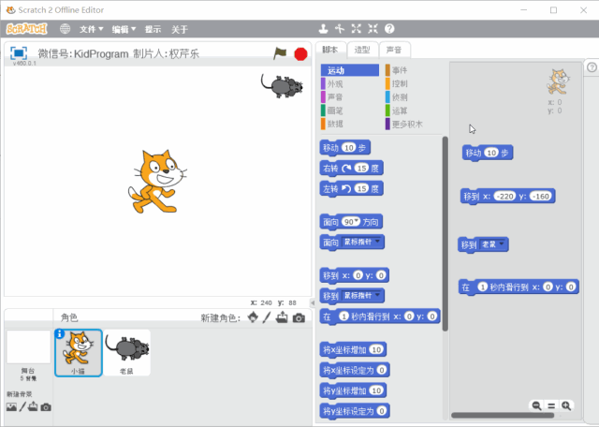
Task: Zoom in the scripts area
Action: (566, 405)
